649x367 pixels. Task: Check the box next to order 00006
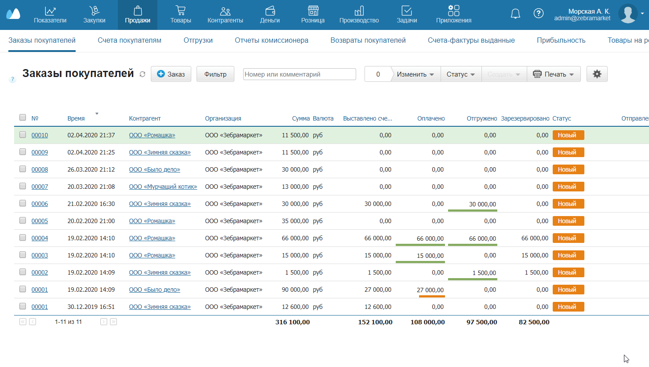(22, 203)
